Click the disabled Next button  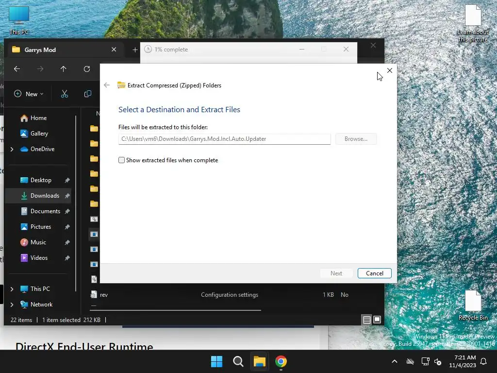click(x=336, y=273)
